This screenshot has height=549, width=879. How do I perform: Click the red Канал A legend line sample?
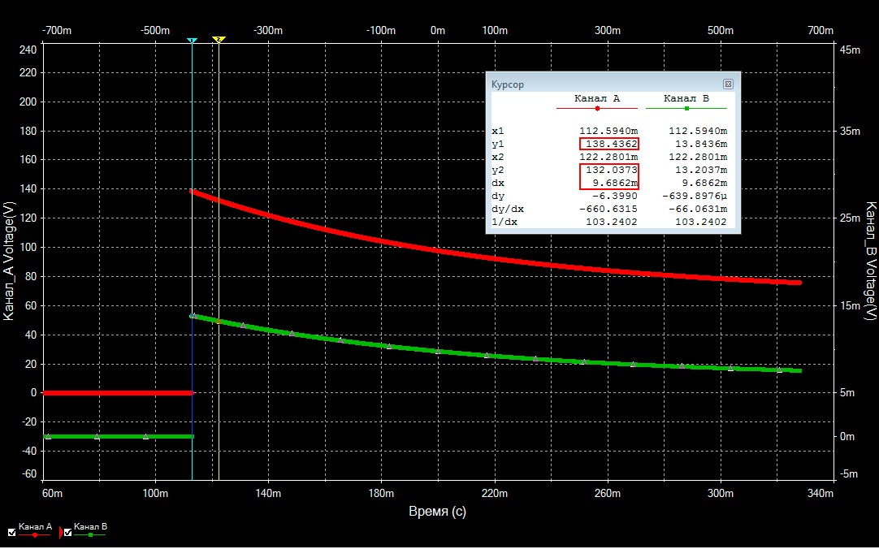37,536
